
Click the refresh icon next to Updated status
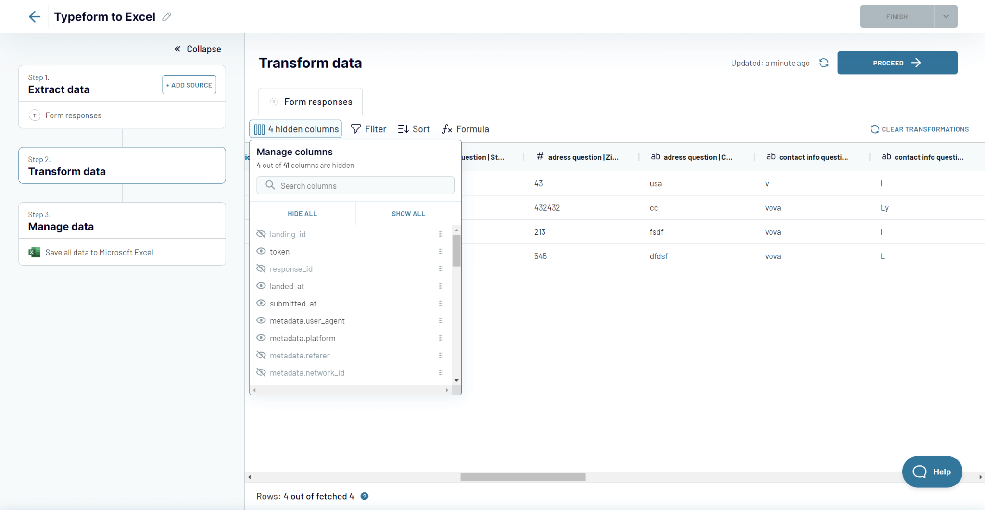tap(823, 63)
